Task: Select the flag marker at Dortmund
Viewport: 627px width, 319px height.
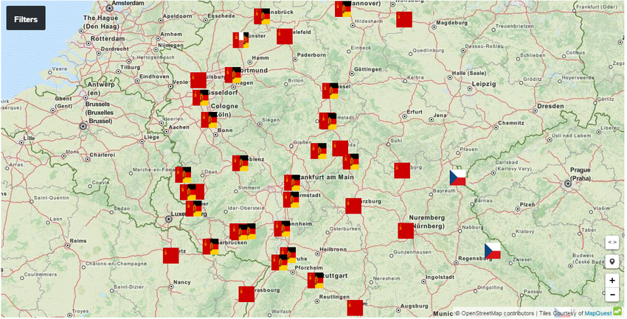Action: coord(232,74)
